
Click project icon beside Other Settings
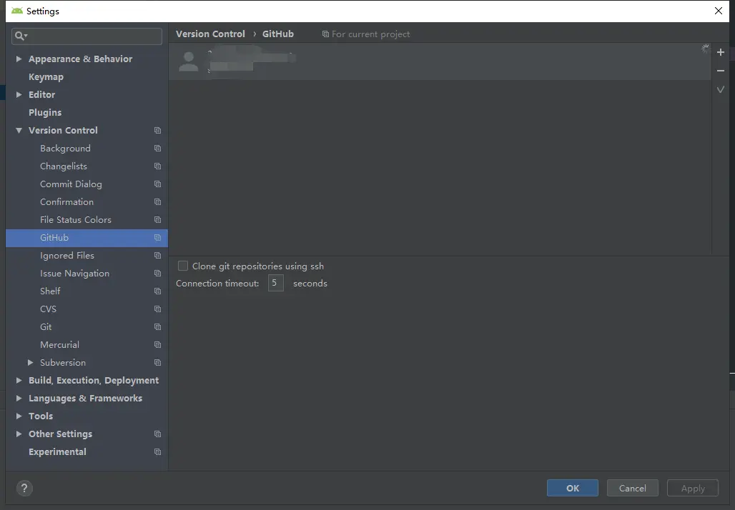pyautogui.click(x=157, y=434)
